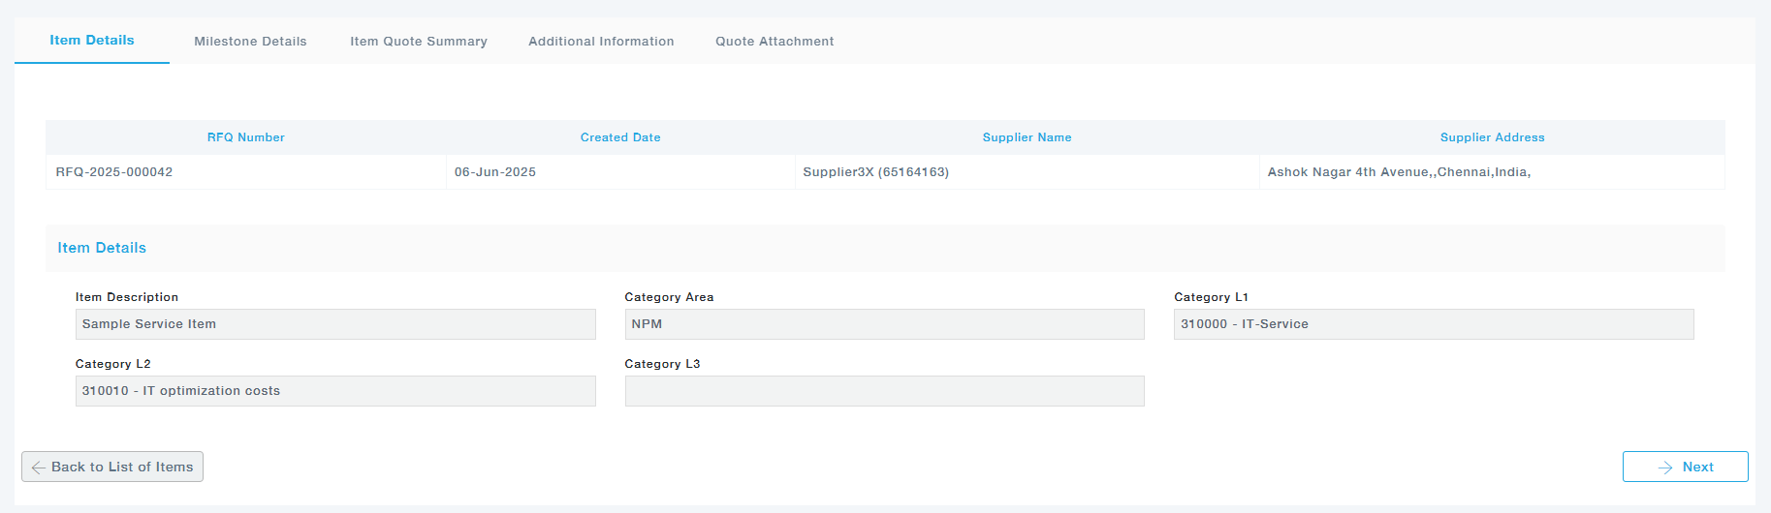Open the Item Quote Summary tab
Image resolution: width=1771 pixels, height=513 pixels.
click(x=418, y=42)
